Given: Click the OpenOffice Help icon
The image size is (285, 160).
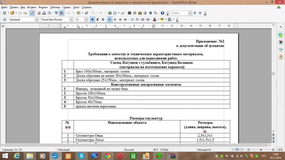Looking at the screenshot, I should (162, 13).
